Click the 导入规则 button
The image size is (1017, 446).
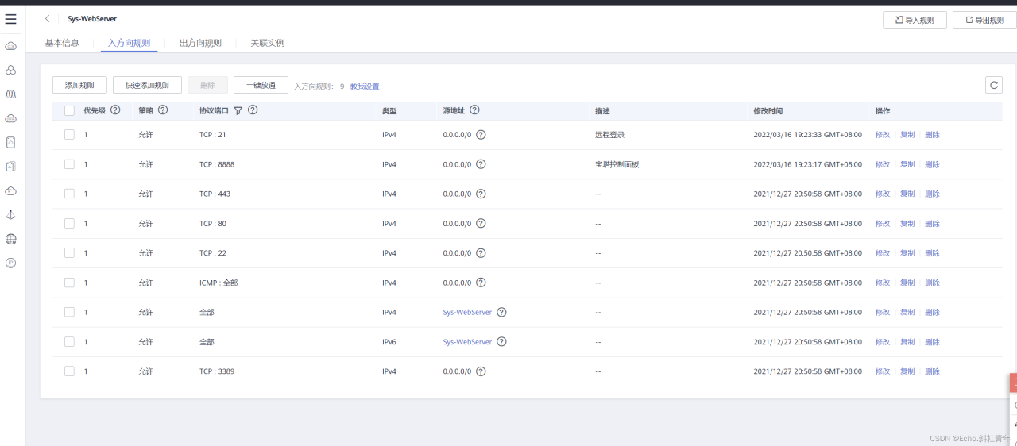pyautogui.click(x=915, y=20)
